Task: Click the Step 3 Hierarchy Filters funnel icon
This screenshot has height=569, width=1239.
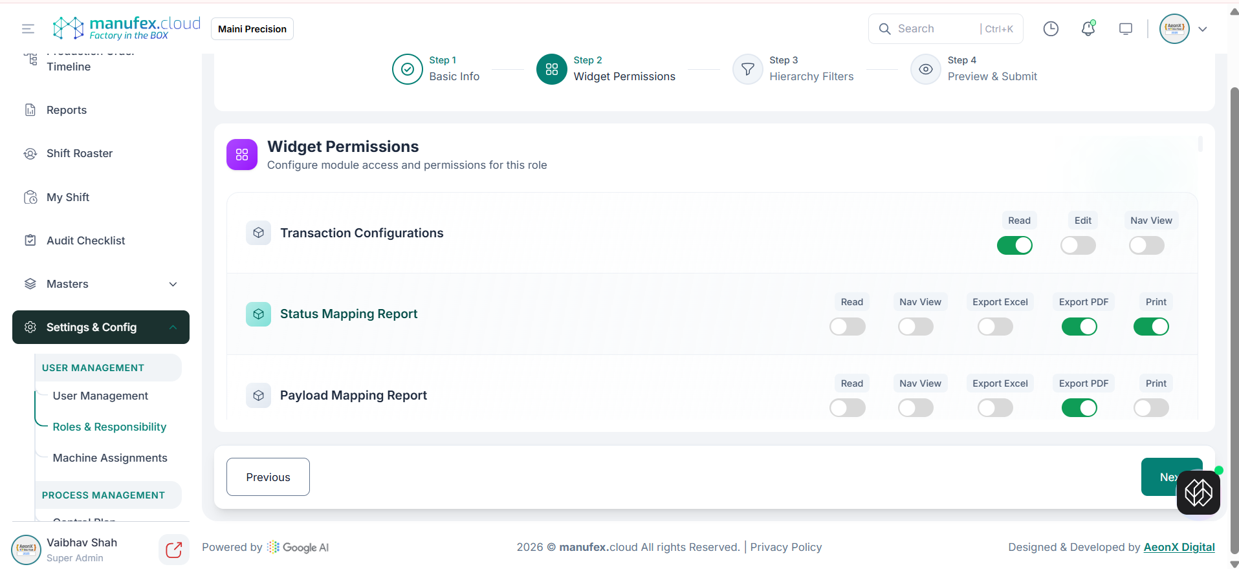Action: click(x=747, y=69)
